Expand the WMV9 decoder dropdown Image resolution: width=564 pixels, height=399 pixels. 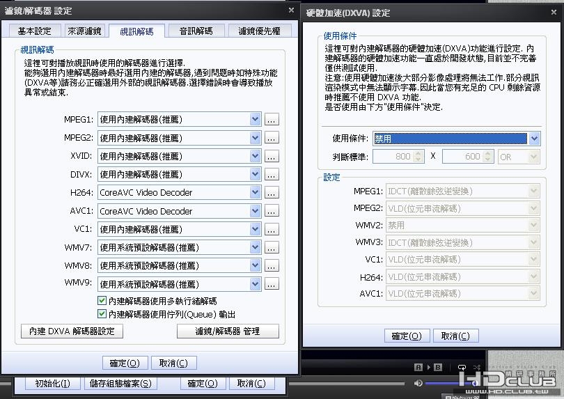[x=179, y=284]
